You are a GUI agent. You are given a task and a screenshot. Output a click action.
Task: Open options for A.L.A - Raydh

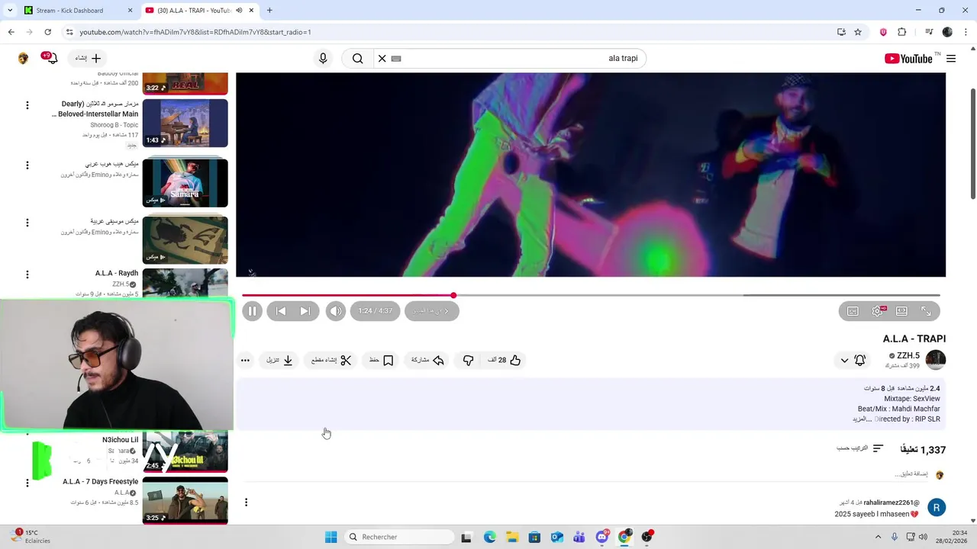[x=27, y=274]
